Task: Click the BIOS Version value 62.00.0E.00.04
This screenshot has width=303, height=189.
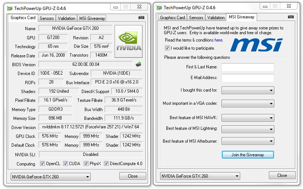Action: click(x=86, y=64)
